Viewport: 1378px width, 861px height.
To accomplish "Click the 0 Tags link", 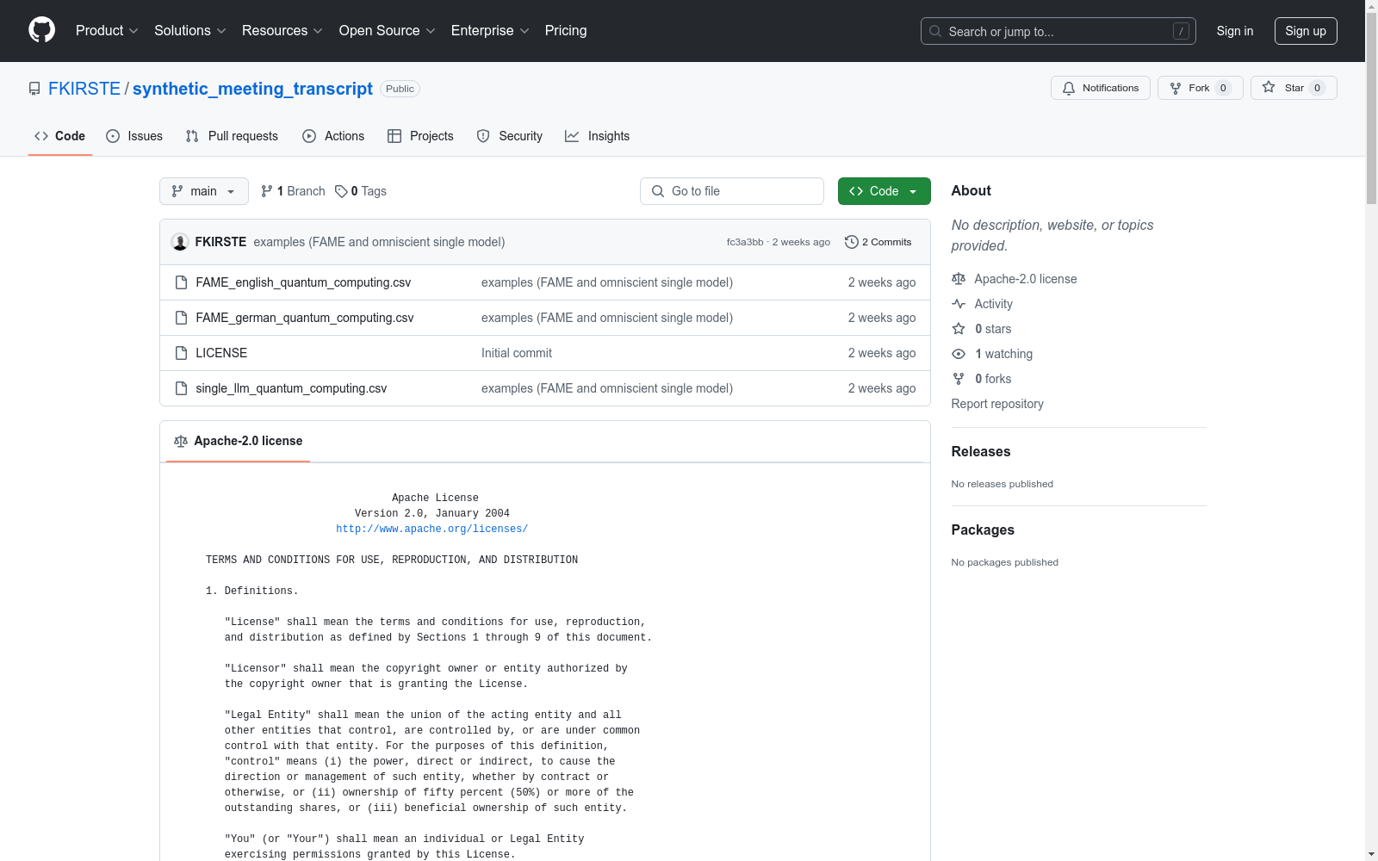I will [x=361, y=191].
